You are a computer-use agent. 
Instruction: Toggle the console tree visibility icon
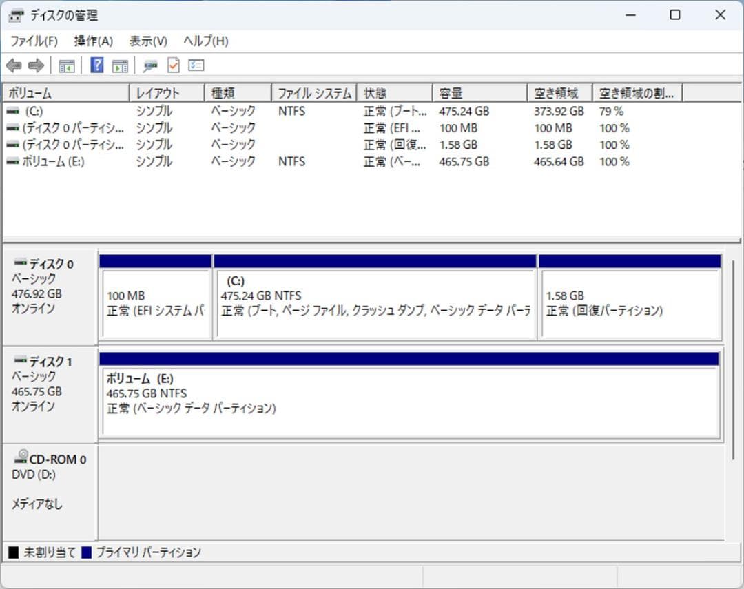[66, 65]
